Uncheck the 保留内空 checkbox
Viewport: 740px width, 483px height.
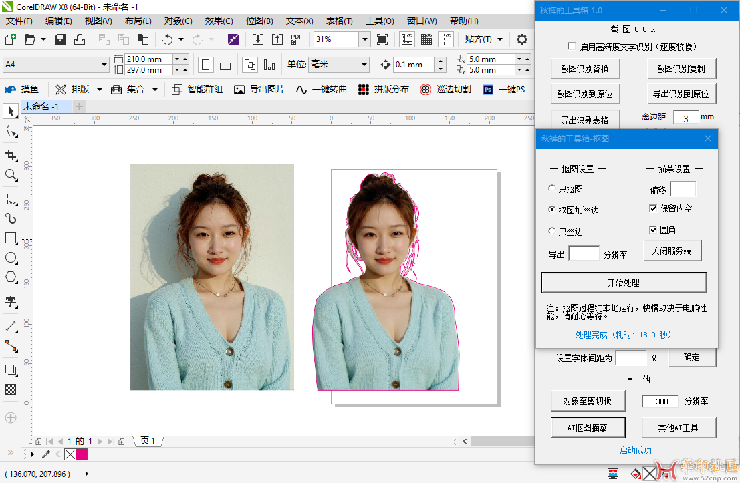pos(653,208)
